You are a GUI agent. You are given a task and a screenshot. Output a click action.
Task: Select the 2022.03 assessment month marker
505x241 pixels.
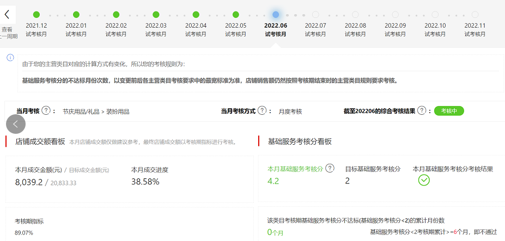click(156, 15)
